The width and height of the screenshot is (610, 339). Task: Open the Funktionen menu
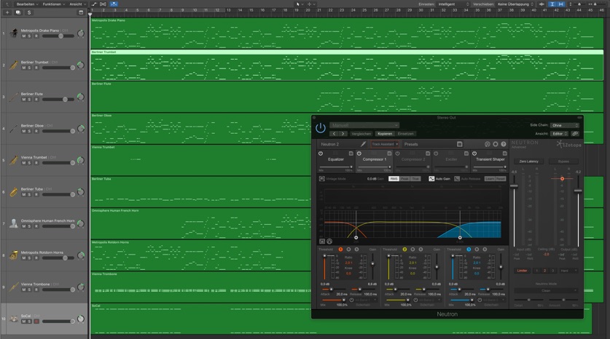54,4
